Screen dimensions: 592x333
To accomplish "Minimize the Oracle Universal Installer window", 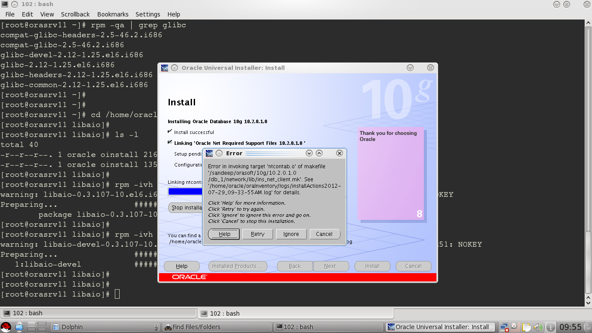I will (410, 68).
